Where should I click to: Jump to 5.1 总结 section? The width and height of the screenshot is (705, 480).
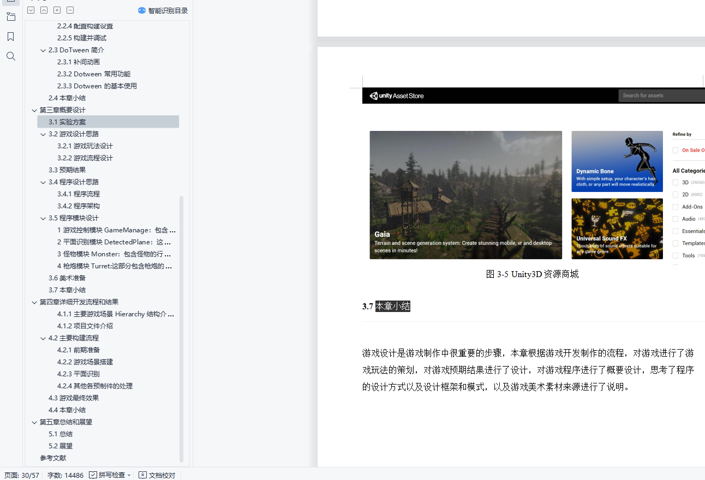pyautogui.click(x=60, y=434)
